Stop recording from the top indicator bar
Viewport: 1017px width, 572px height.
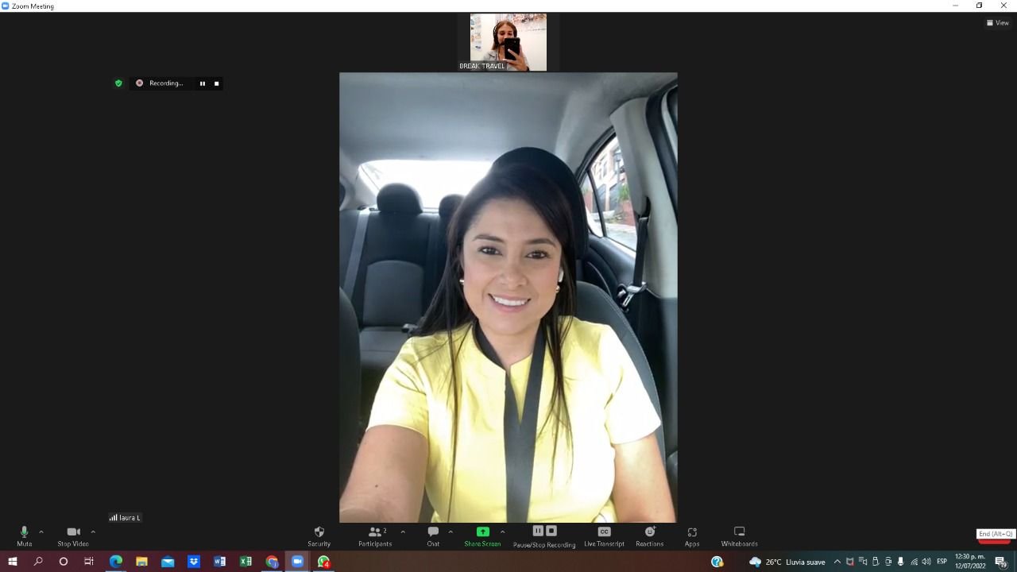pyautogui.click(x=216, y=83)
